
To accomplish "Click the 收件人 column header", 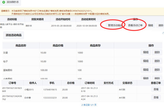I will pos(33,83).
